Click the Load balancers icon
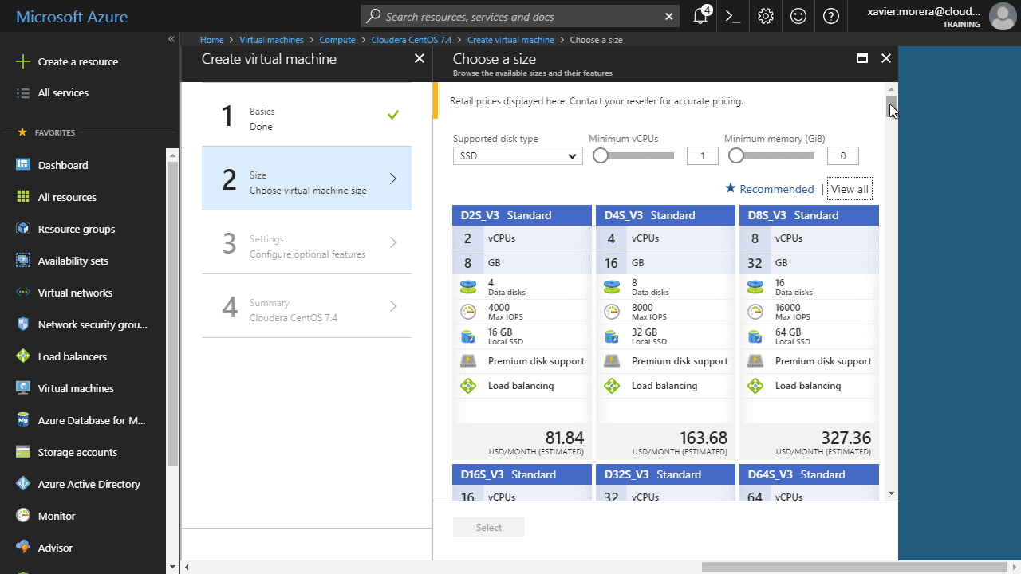 coord(23,356)
